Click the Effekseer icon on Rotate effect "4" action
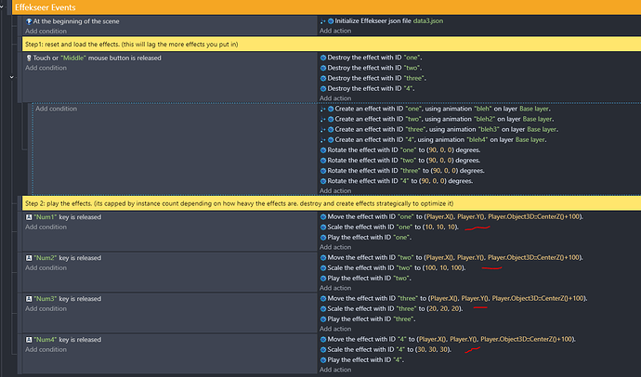 (323, 181)
